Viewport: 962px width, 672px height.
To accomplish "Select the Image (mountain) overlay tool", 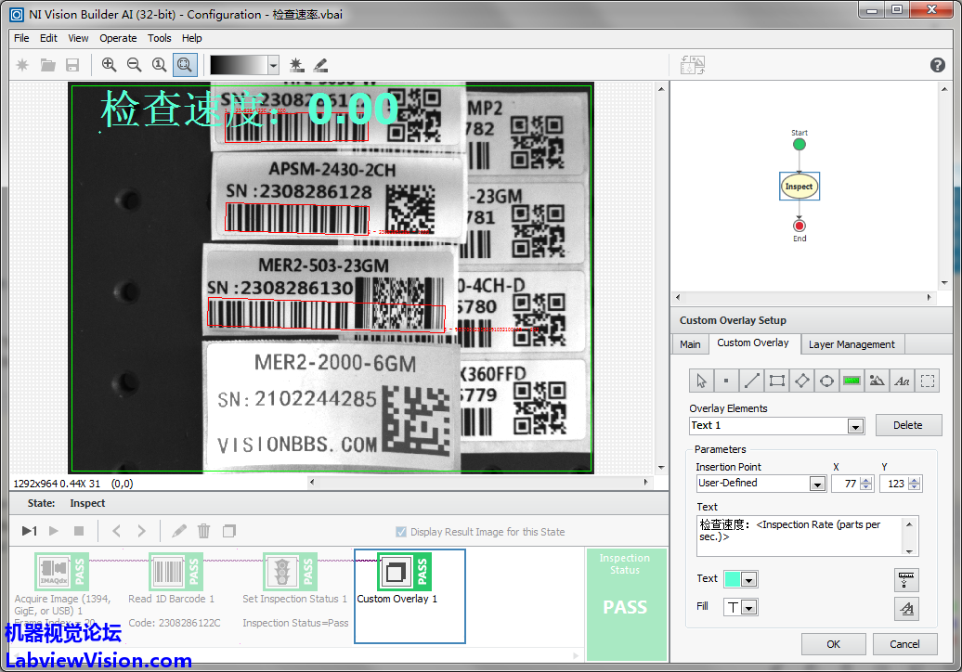I will pyautogui.click(x=877, y=381).
